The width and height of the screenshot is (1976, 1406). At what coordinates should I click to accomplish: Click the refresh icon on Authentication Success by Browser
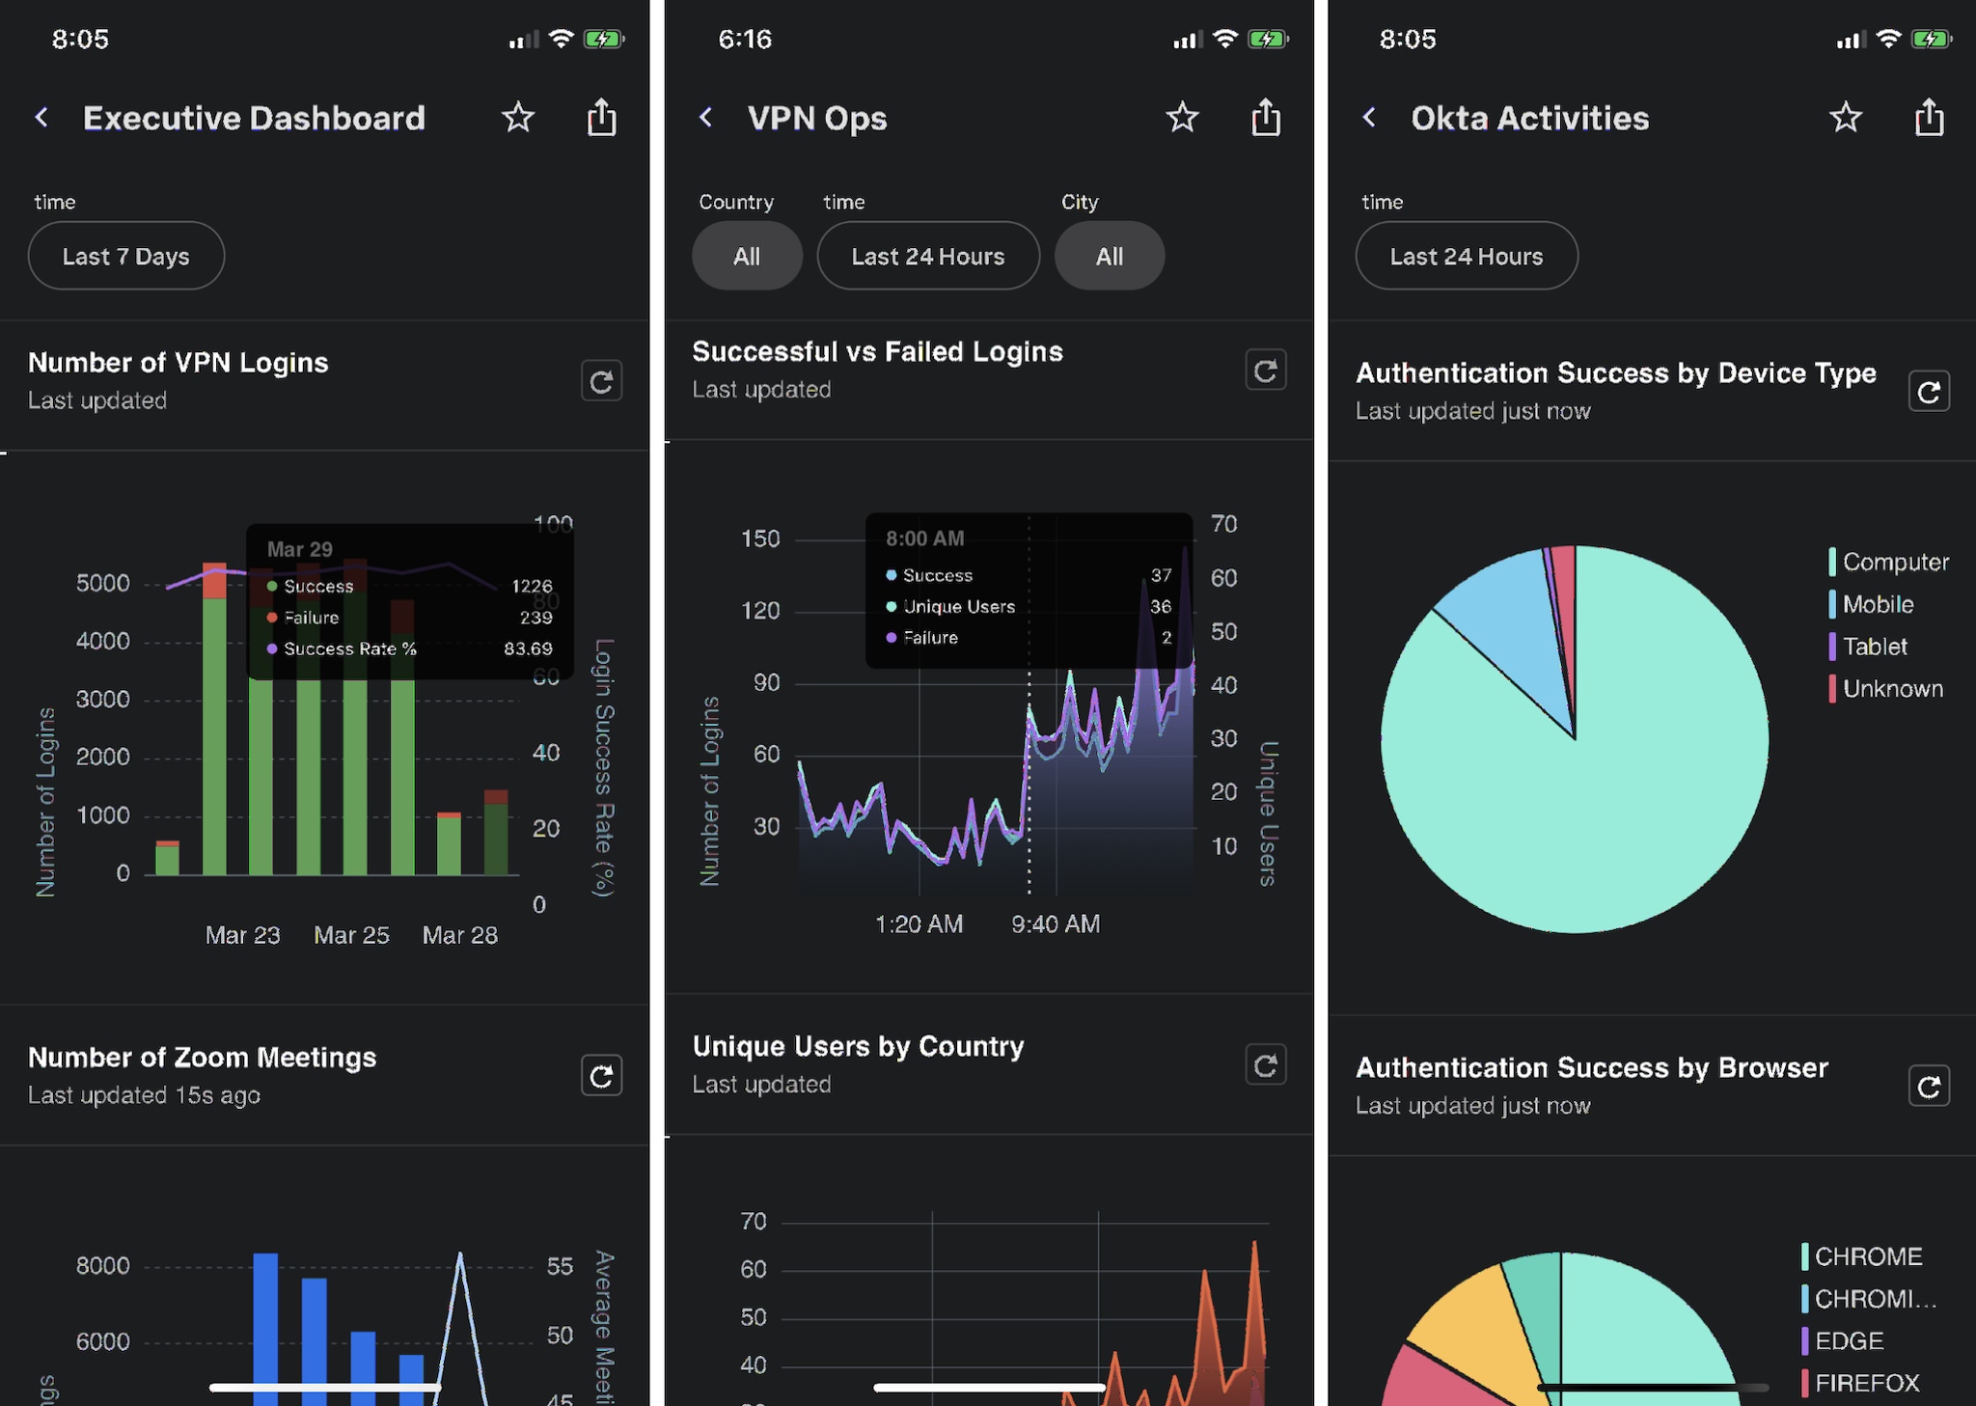point(1928,1085)
